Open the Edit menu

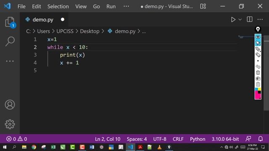pos(37,7)
